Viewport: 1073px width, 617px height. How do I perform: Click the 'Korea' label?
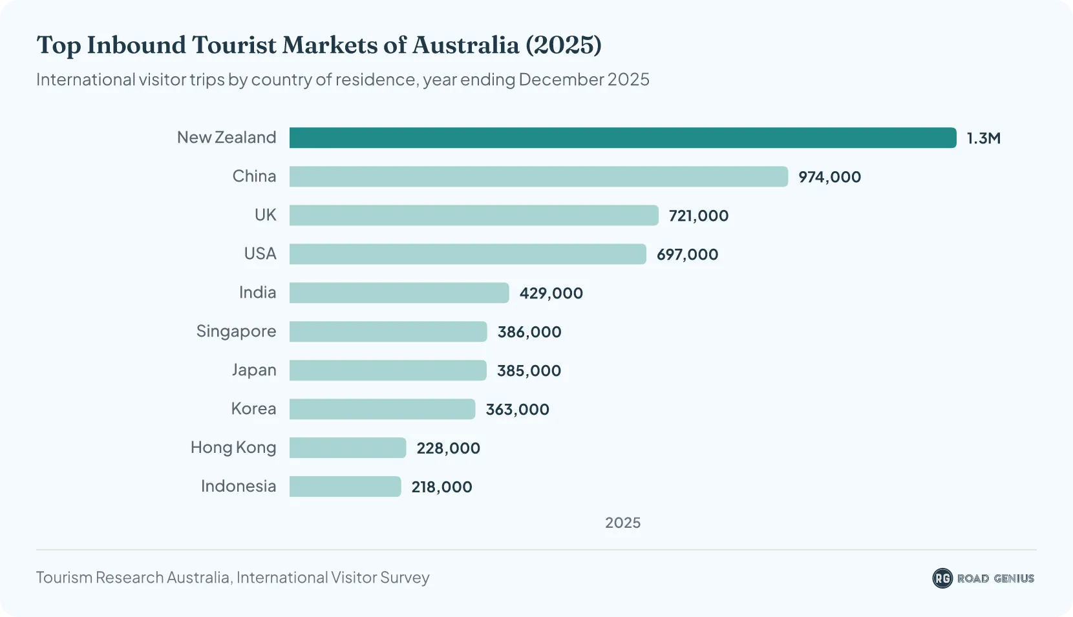click(x=253, y=409)
